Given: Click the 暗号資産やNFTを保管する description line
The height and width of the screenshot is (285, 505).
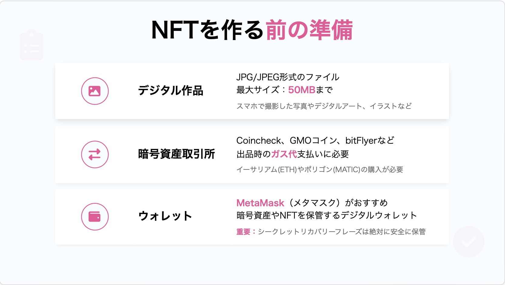Looking at the screenshot, I should pos(327,215).
